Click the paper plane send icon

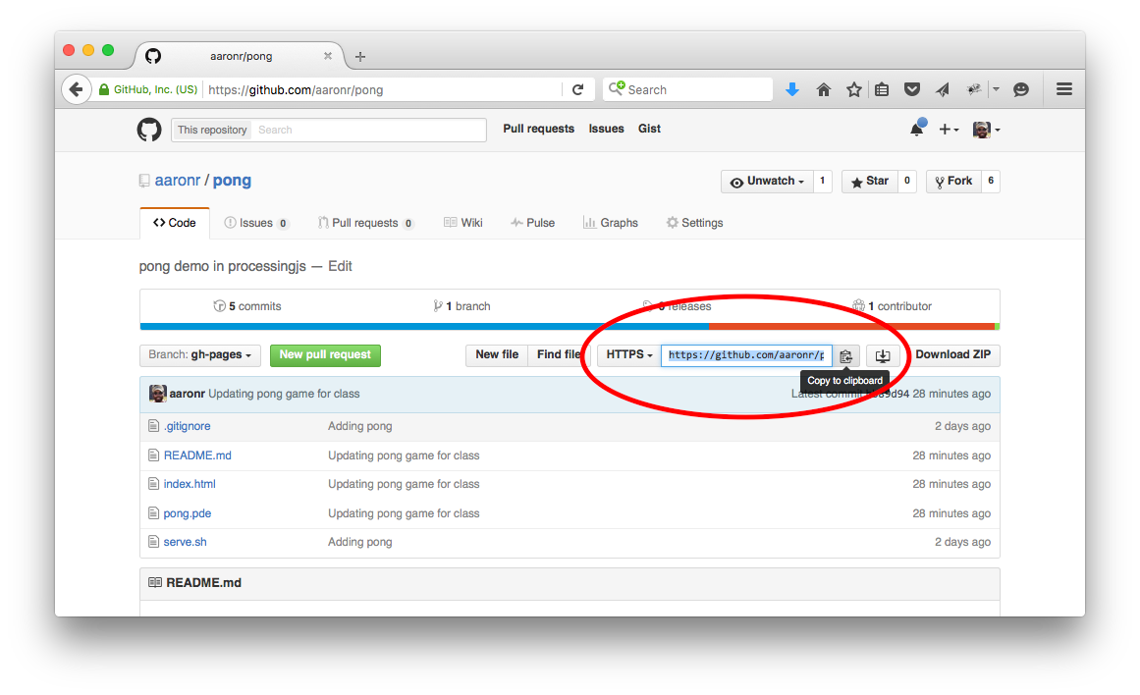point(943,89)
